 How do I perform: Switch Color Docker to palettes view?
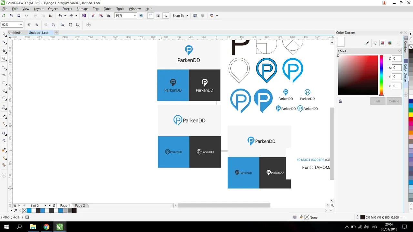coord(390,43)
